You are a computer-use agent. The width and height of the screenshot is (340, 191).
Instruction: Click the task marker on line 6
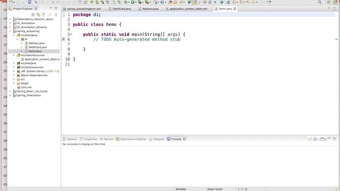click(x=64, y=39)
